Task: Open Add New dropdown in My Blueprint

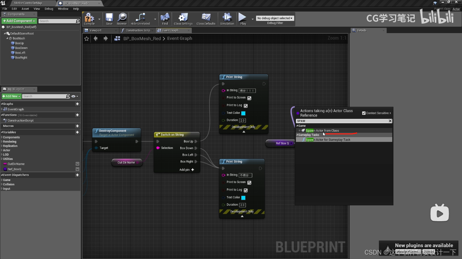Action: point(11,96)
